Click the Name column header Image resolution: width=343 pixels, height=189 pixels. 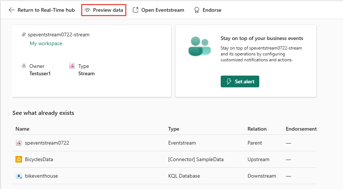click(22, 129)
